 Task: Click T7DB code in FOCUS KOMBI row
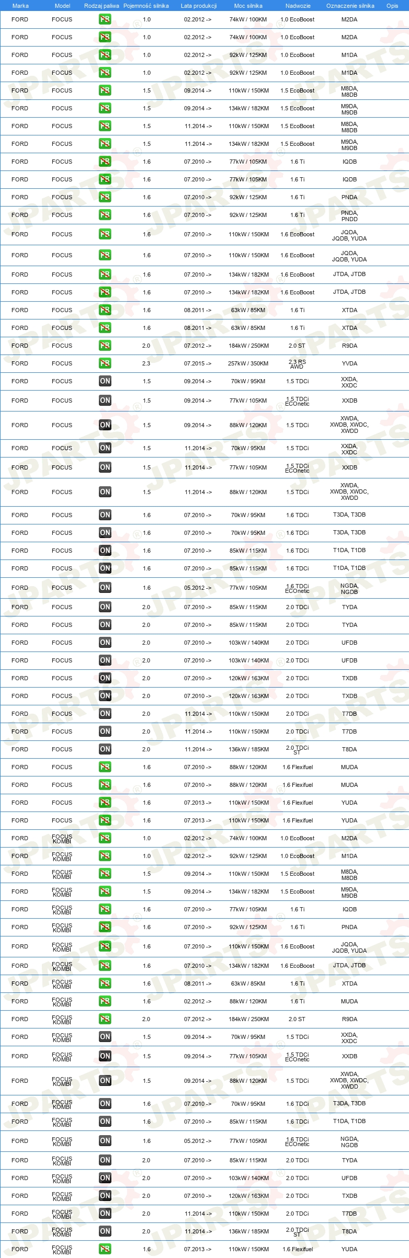coord(349,1214)
